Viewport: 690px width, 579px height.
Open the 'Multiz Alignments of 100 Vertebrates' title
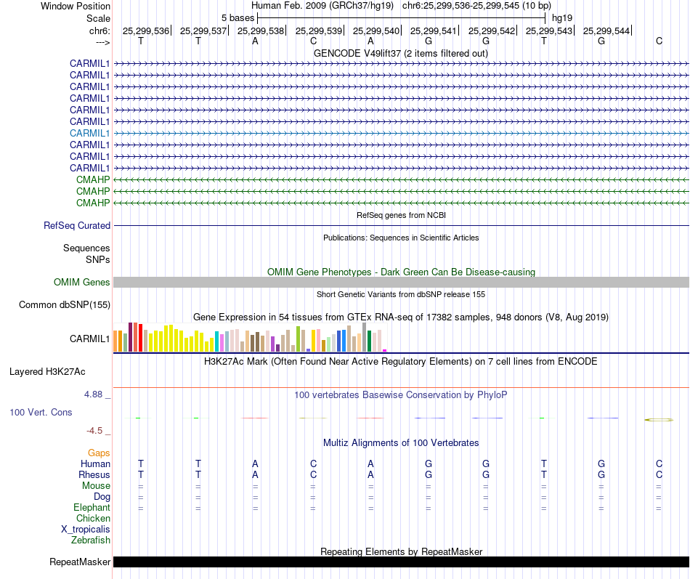click(401, 443)
